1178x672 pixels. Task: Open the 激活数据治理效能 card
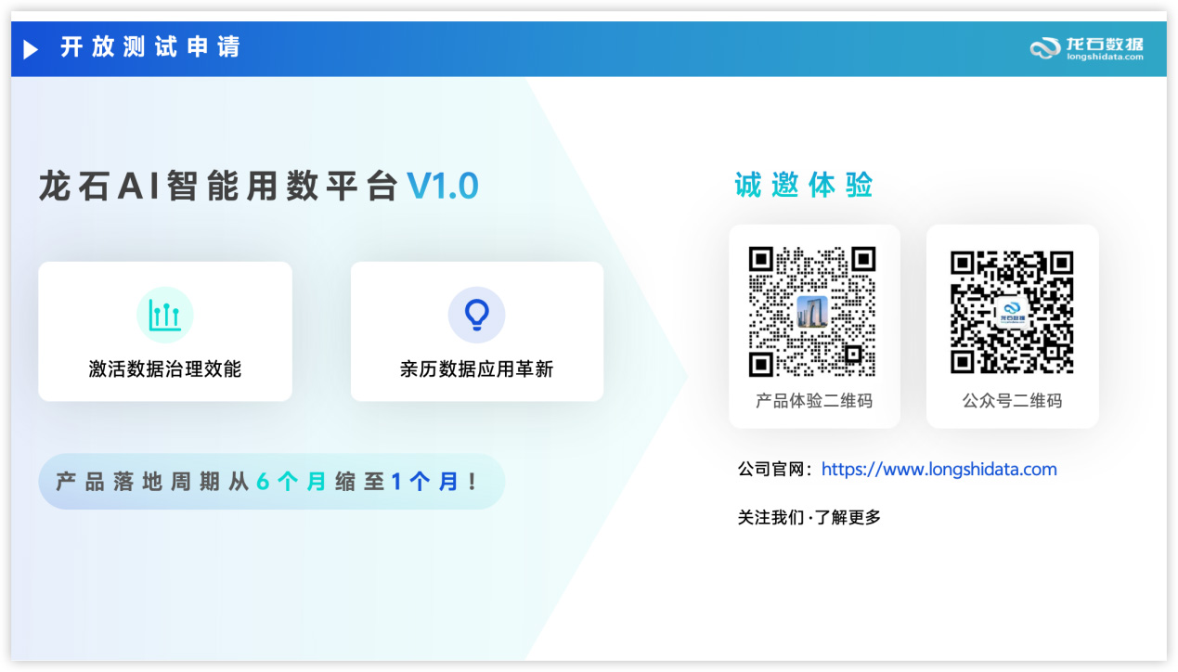(164, 331)
